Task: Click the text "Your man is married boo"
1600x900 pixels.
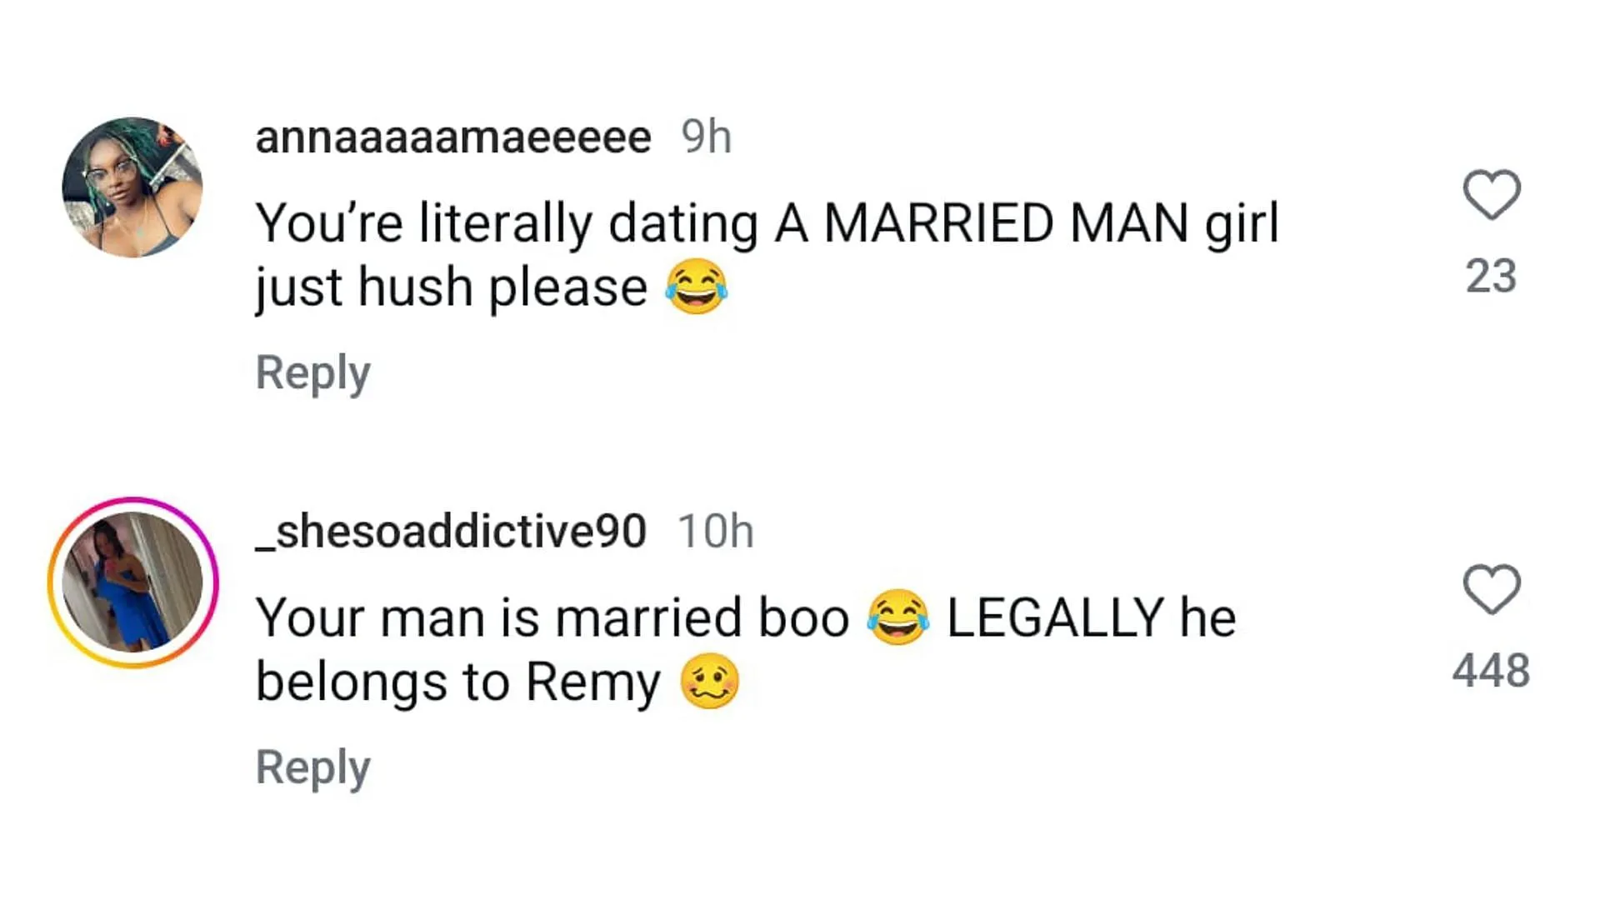Action: click(552, 617)
